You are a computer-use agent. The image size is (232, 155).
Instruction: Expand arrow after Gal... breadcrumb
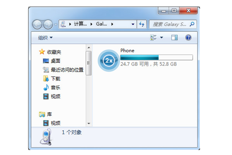coord(112,24)
